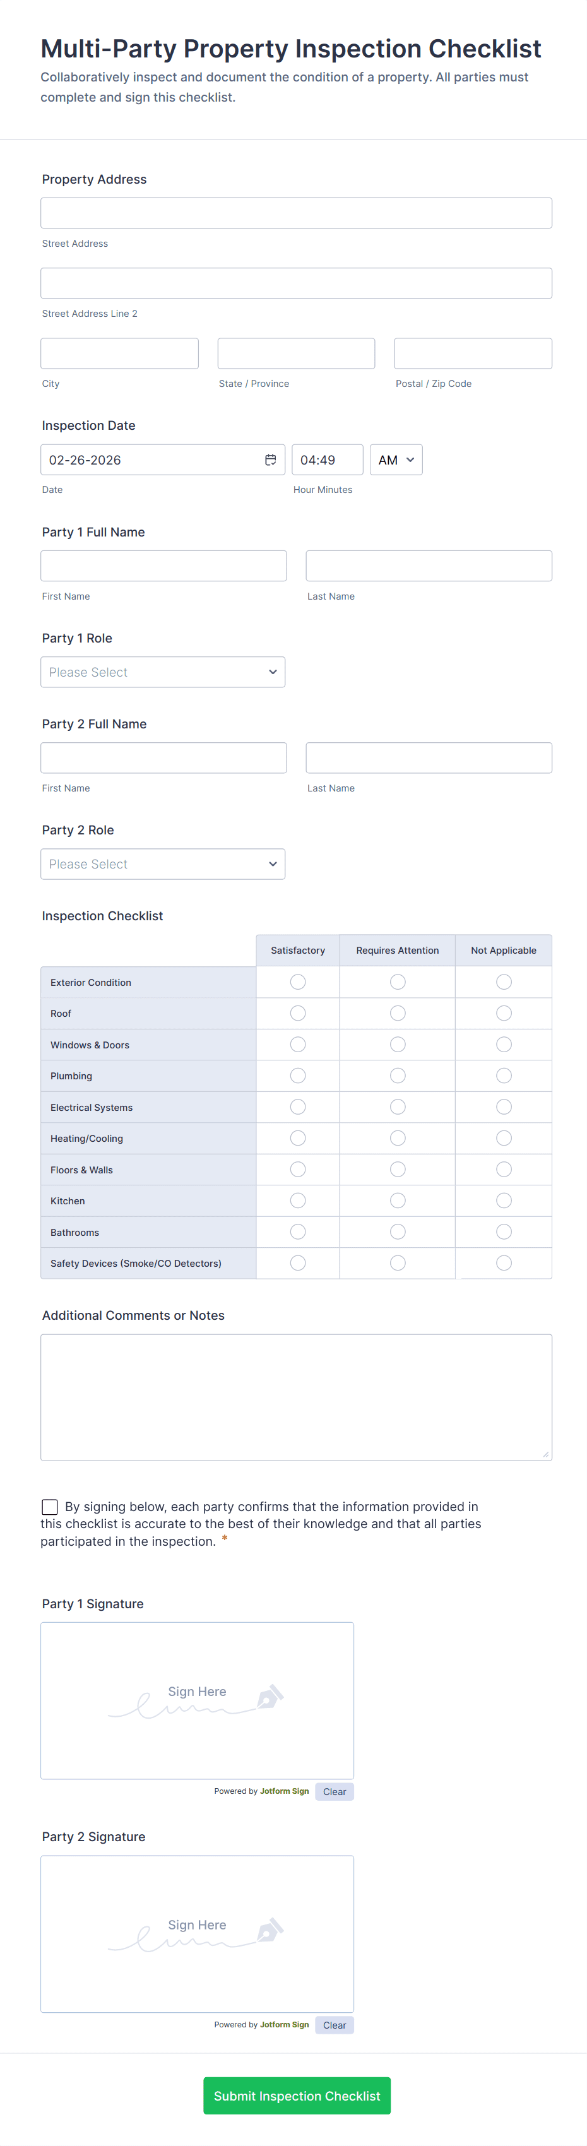Click the pen icon in Party 2 Signature
This screenshot has width=587, height=2146.
point(270,1930)
